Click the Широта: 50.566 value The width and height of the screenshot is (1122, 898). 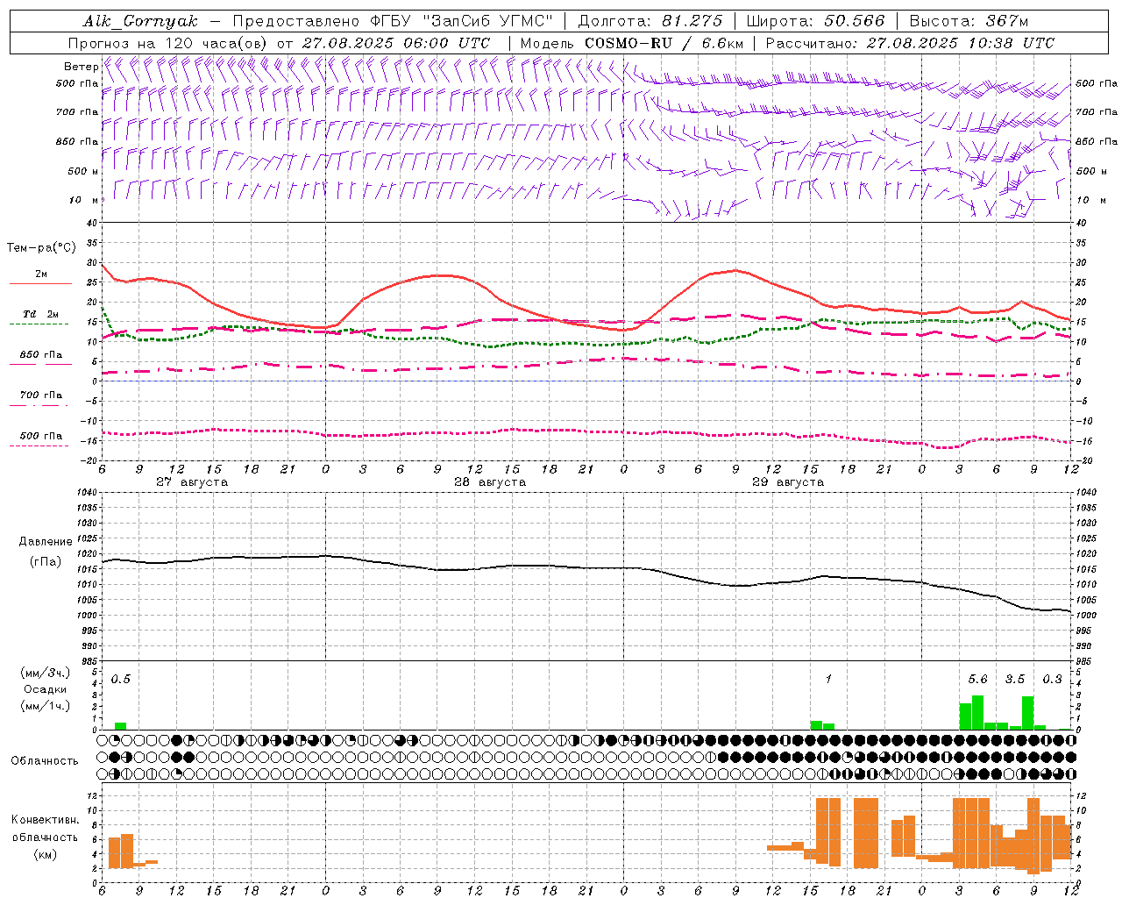[816, 21]
